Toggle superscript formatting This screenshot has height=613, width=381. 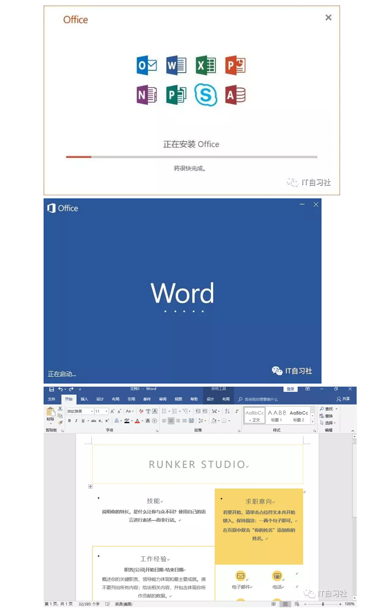click(x=107, y=421)
